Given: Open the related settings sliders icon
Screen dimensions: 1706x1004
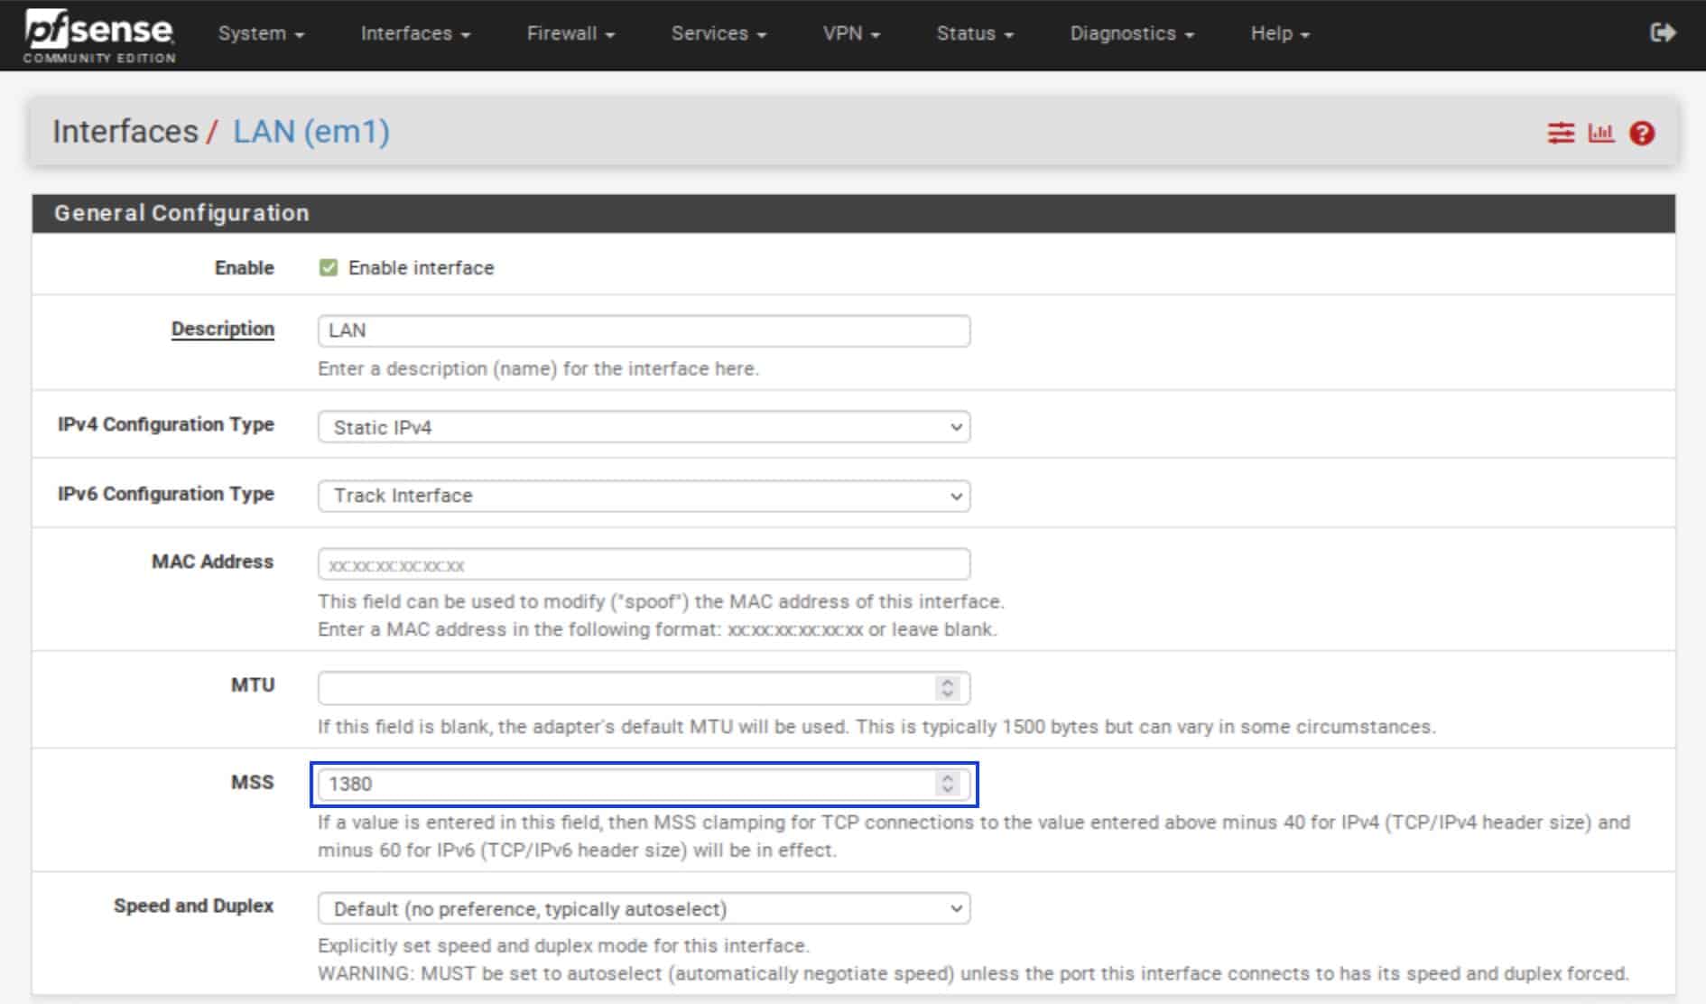Looking at the screenshot, I should point(1561,134).
